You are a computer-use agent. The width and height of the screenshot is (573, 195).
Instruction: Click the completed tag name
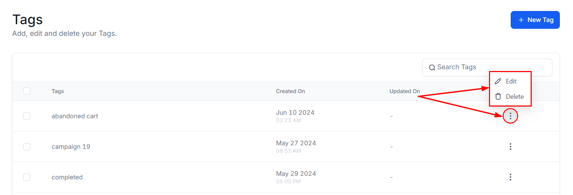[x=67, y=177]
